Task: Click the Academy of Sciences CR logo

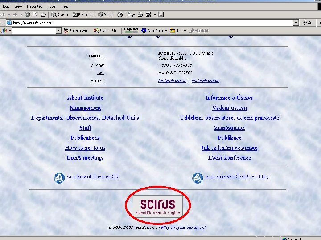Action: 59,178
